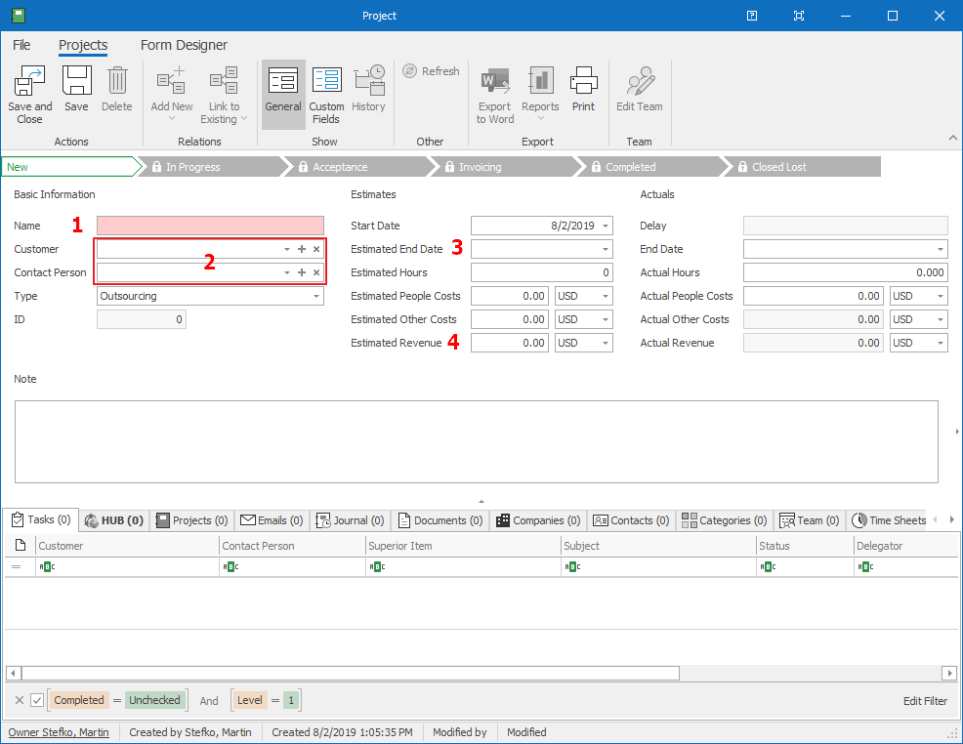This screenshot has height=744, width=963.
Task: Open Estimated Revenue currency USD dropdown
Action: (x=606, y=343)
